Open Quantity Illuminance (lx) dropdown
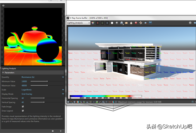The image size is (196, 133). pyautogui.click(x=43, y=77)
